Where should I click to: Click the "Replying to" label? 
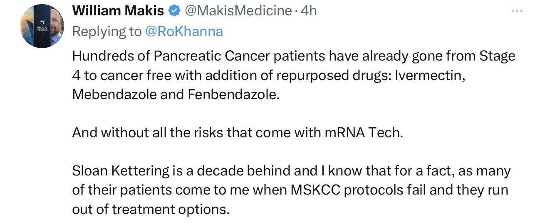107,32
